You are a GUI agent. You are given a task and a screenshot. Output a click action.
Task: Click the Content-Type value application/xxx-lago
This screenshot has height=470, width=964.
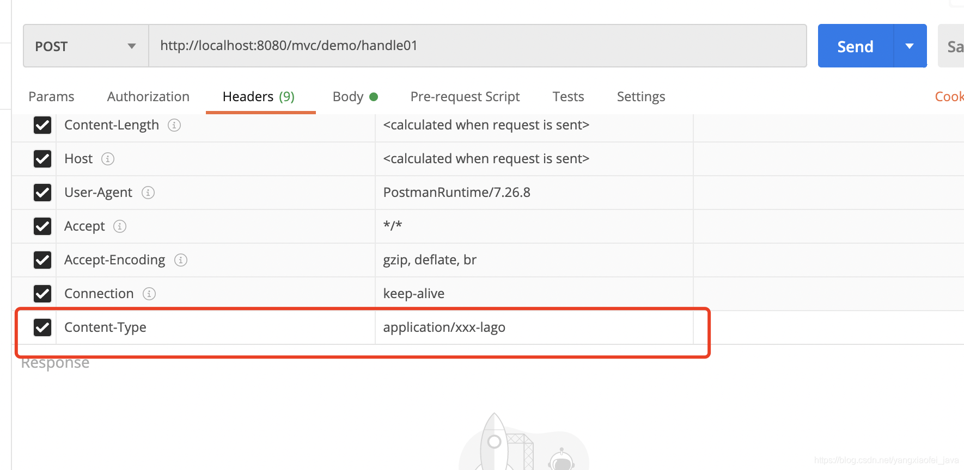tap(444, 327)
